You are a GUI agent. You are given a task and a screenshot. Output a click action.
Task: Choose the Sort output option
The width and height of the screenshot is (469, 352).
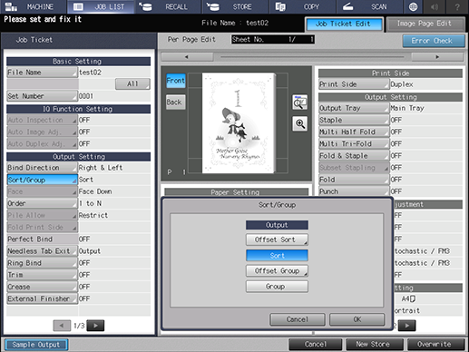(277, 256)
